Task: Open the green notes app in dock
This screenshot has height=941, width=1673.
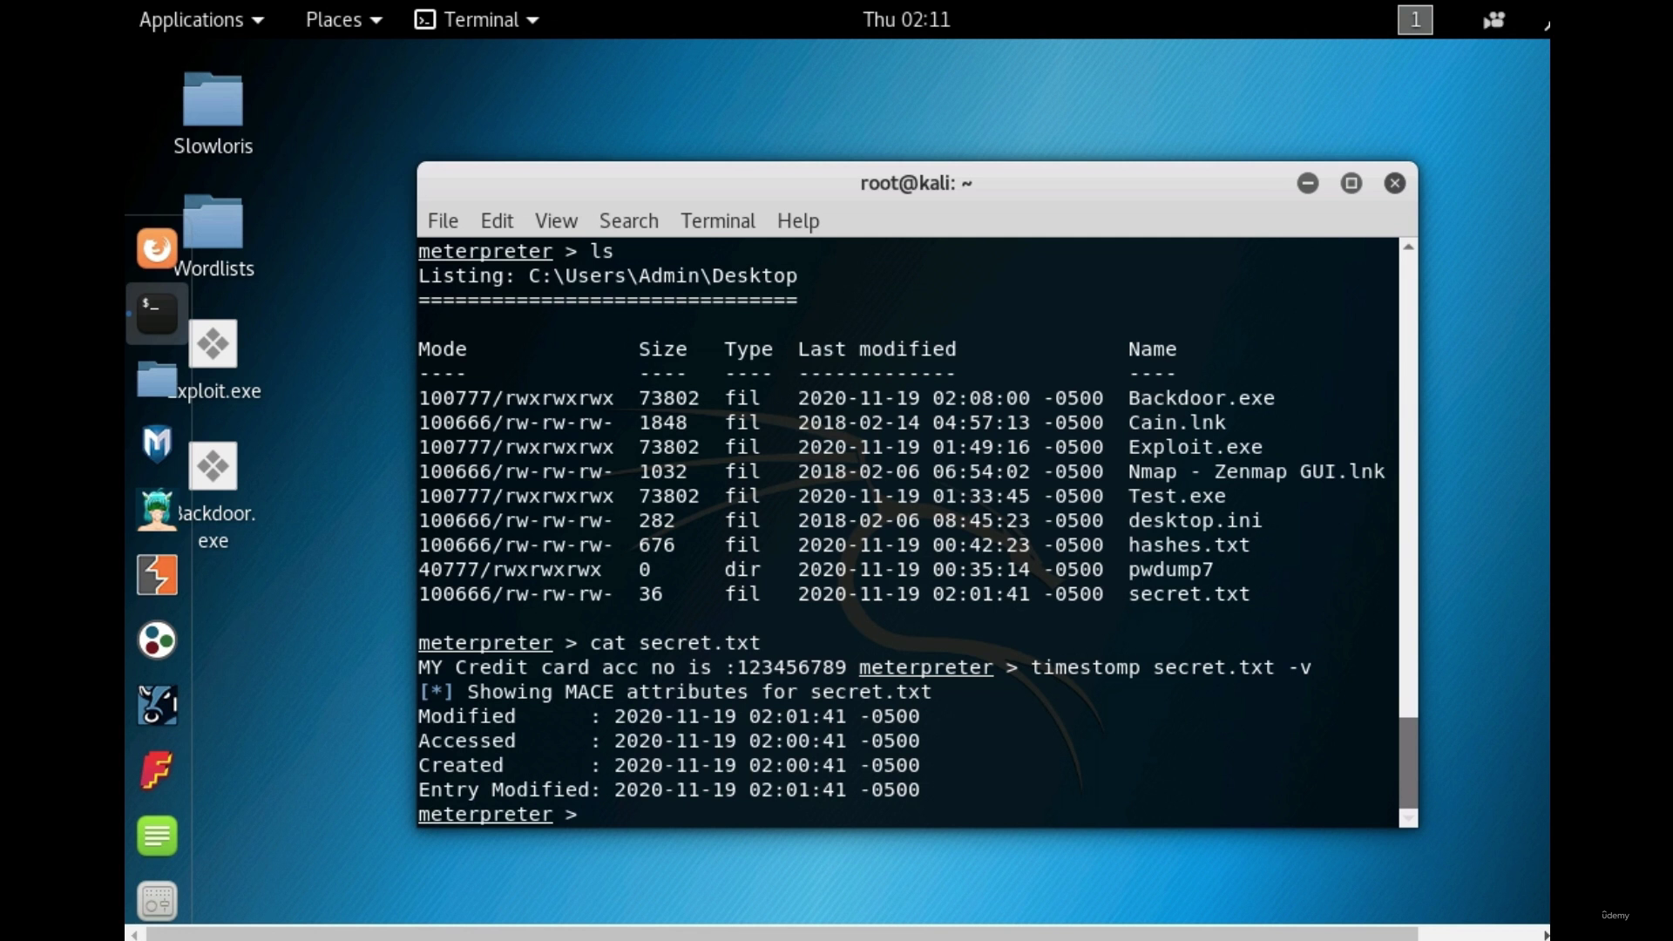Action: pos(157,836)
